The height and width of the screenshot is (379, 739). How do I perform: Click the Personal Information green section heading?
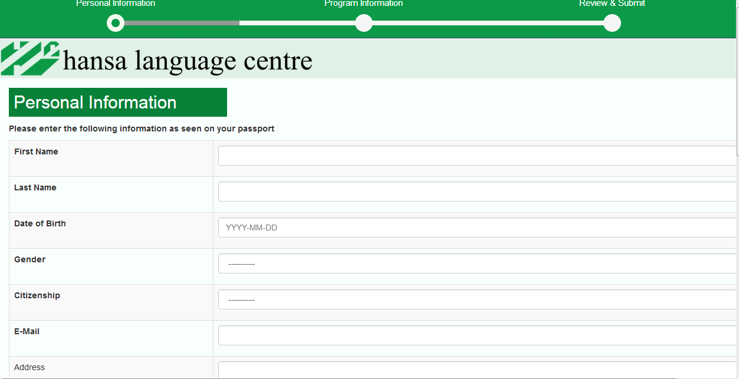pos(118,102)
